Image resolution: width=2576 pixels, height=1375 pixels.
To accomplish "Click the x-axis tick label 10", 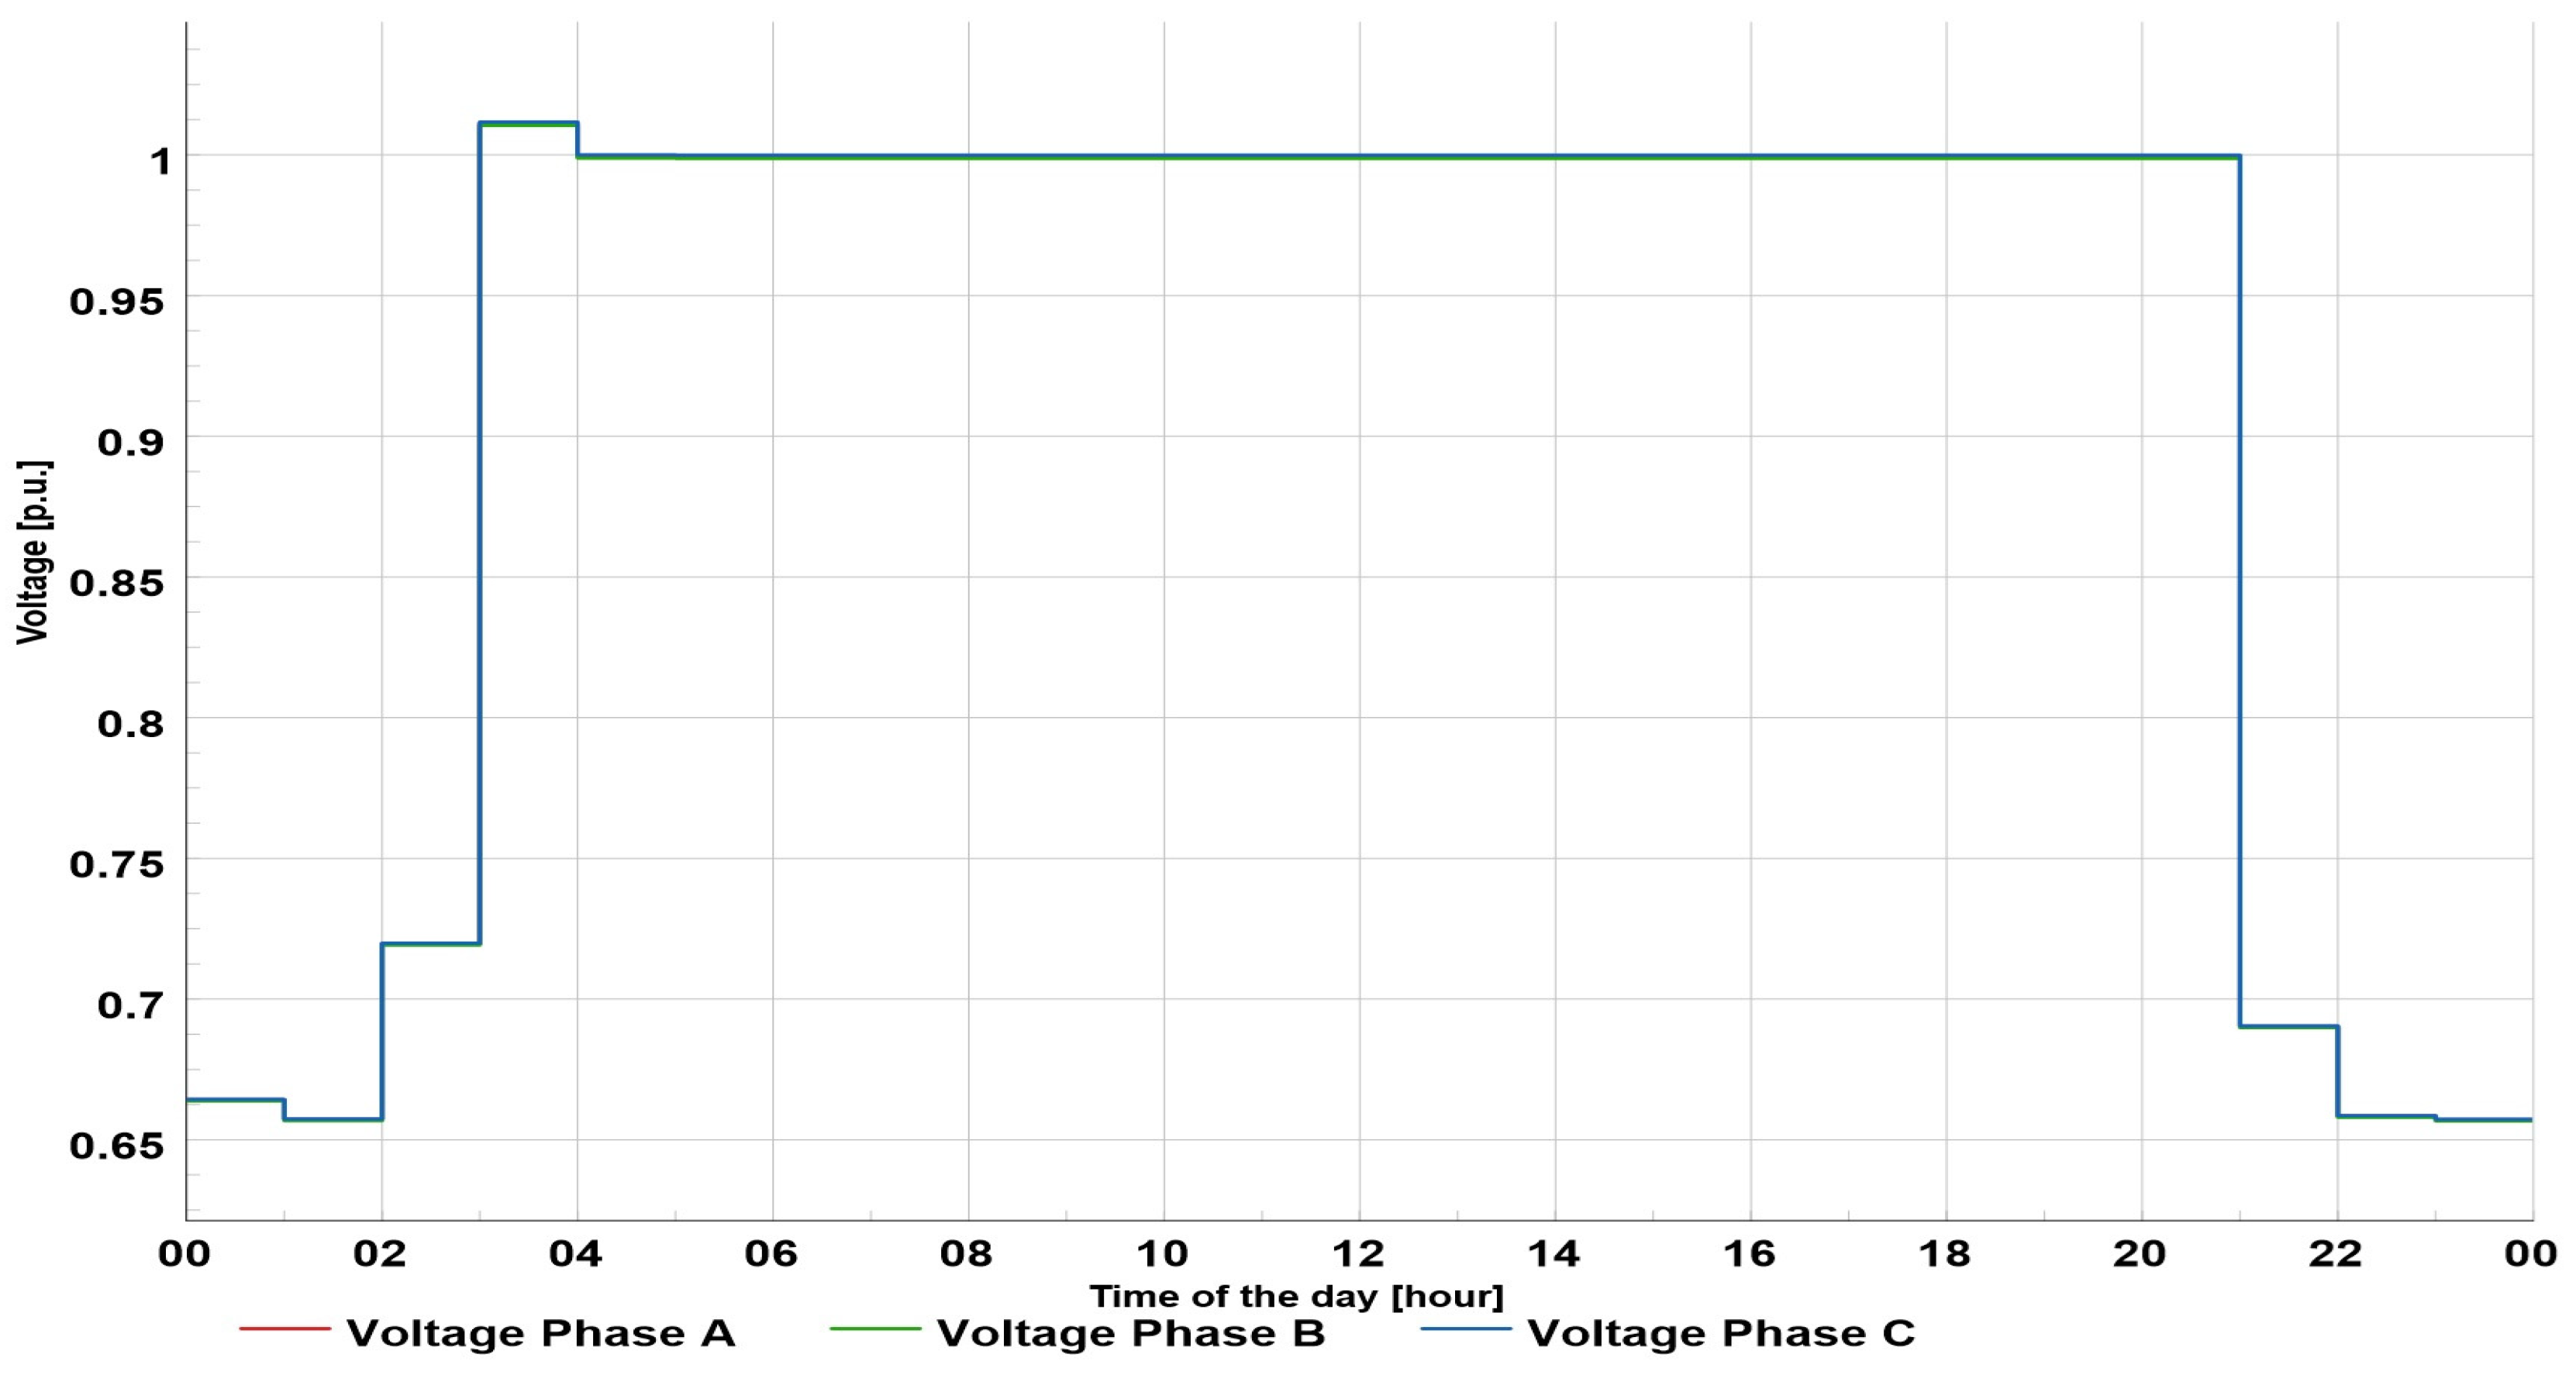I will pos(1162,1253).
